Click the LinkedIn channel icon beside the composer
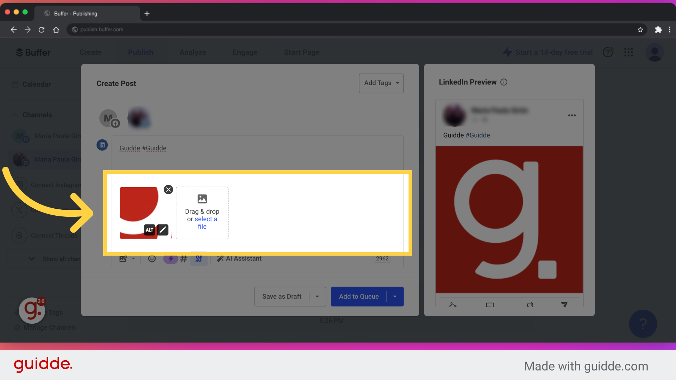The height and width of the screenshot is (380, 676). click(102, 145)
